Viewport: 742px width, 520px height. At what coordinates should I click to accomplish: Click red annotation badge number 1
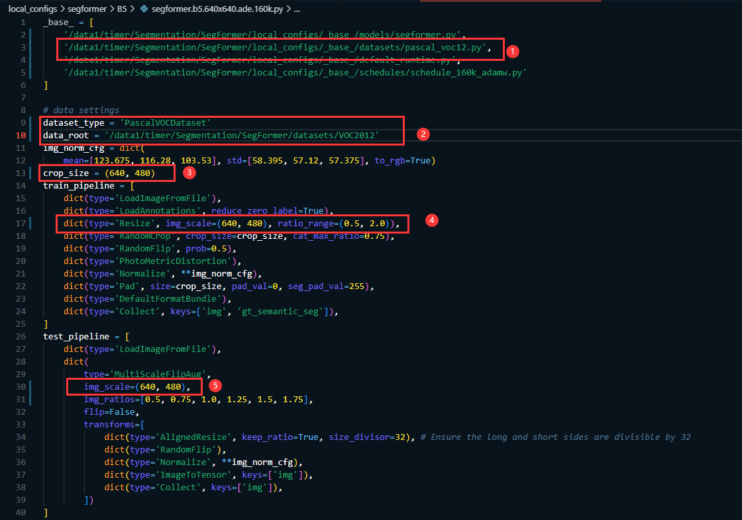pos(513,51)
